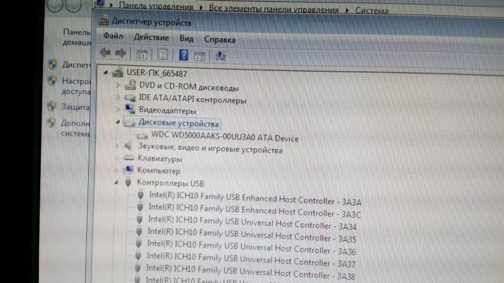
Task: Open the Справка menu
Action: pyautogui.click(x=220, y=39)
